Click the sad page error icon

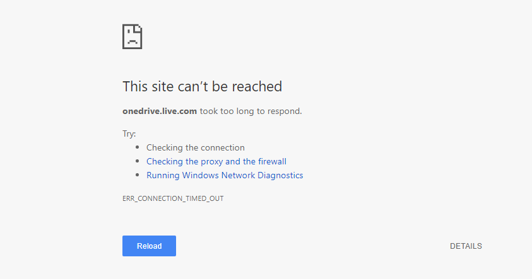(133, 37)
